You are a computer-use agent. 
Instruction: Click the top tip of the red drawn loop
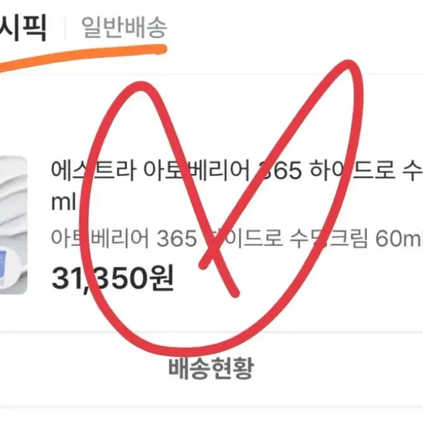click(x=348, y=65)
